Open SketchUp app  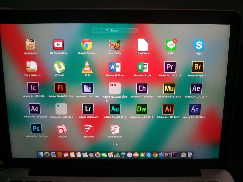click(89, 129)
